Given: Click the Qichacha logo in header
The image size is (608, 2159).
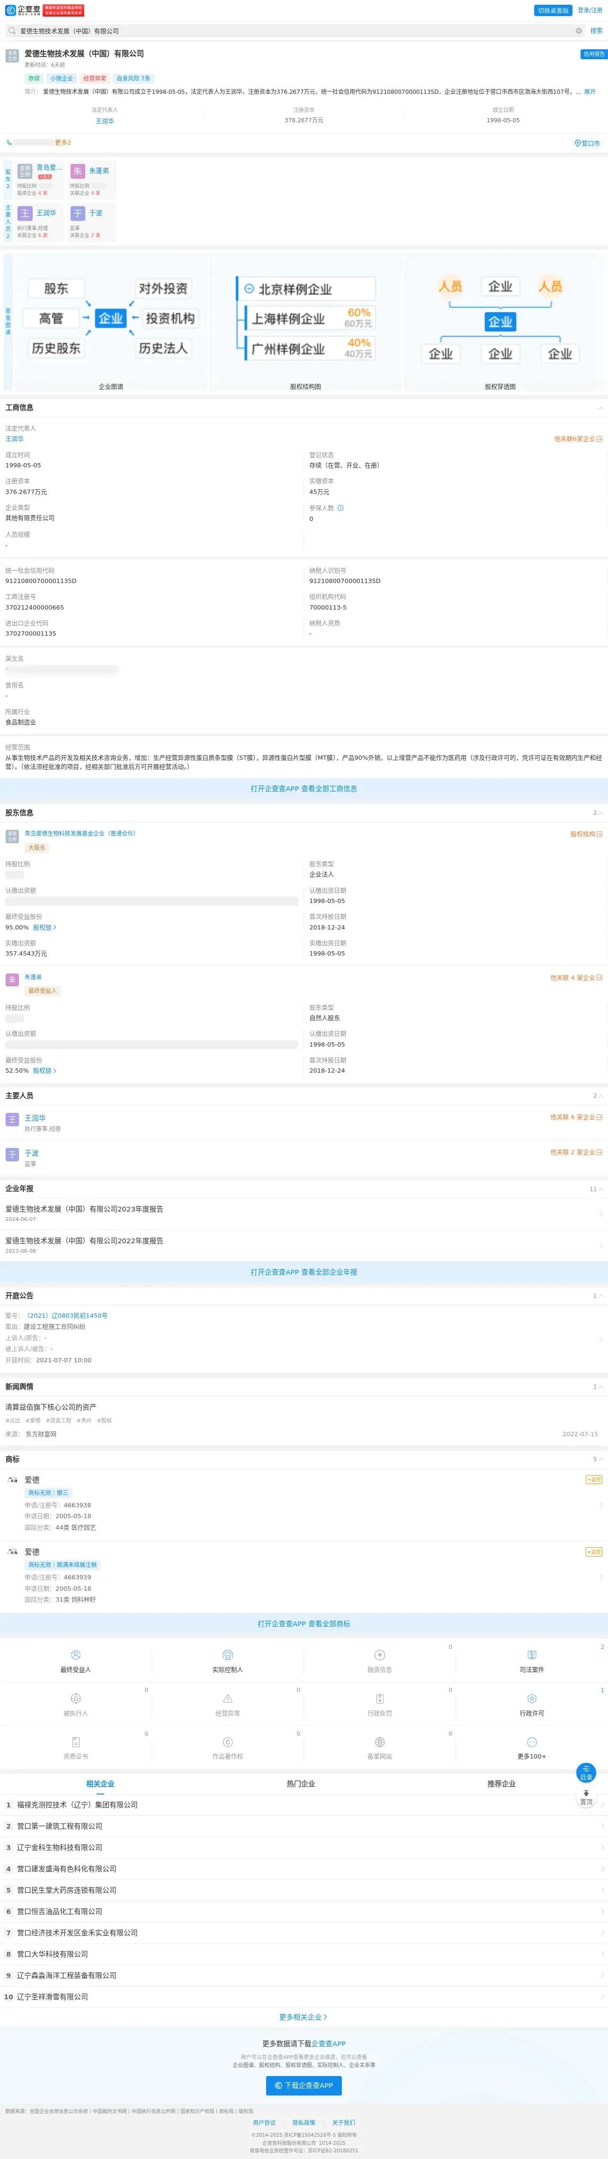Looking at the screenshot, I should [x=24, y=10].
